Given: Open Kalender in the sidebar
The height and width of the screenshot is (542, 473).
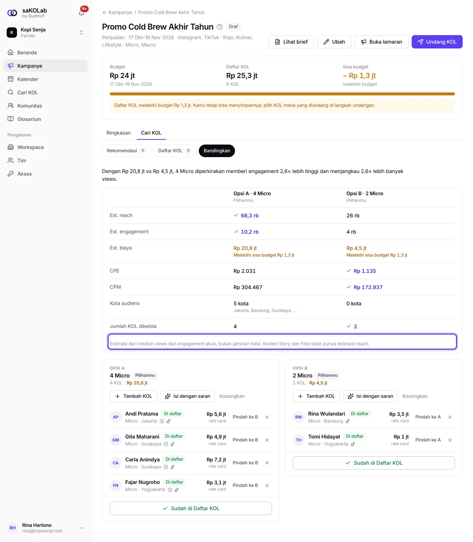Looking at the screenshot, I should click(45, 79).
